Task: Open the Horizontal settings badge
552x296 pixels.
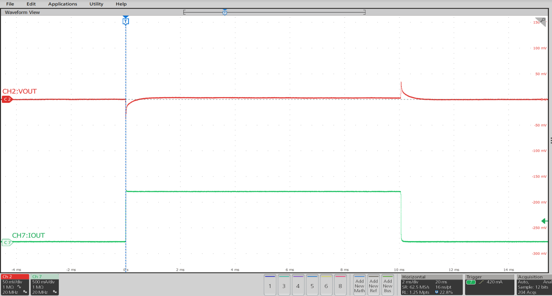Action: 432,285
